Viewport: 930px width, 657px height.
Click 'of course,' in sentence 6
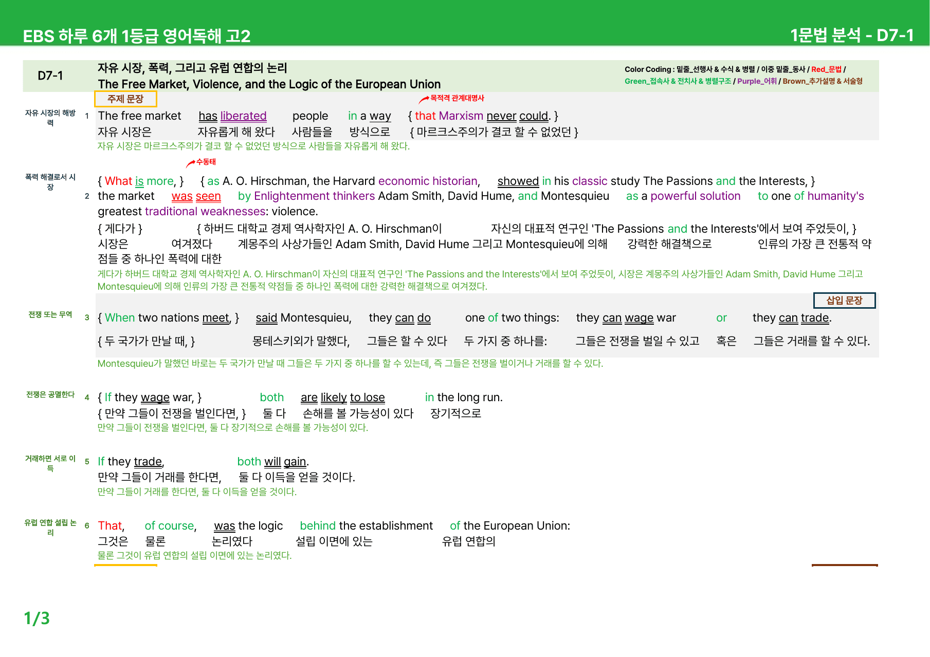(171, 526)
